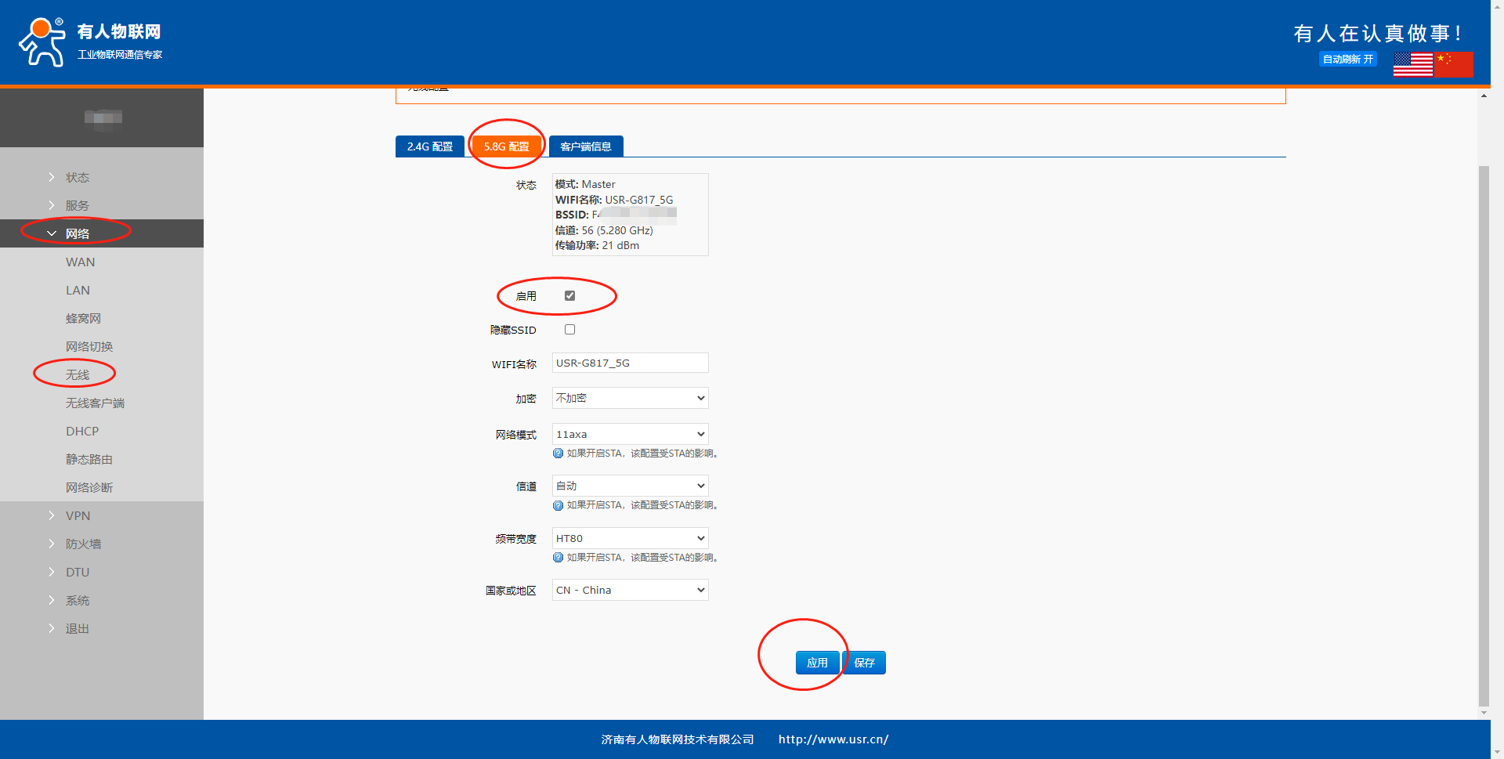Click the 保存 save button
Viewport: 1504px width, 759px height.
[865, 663]
